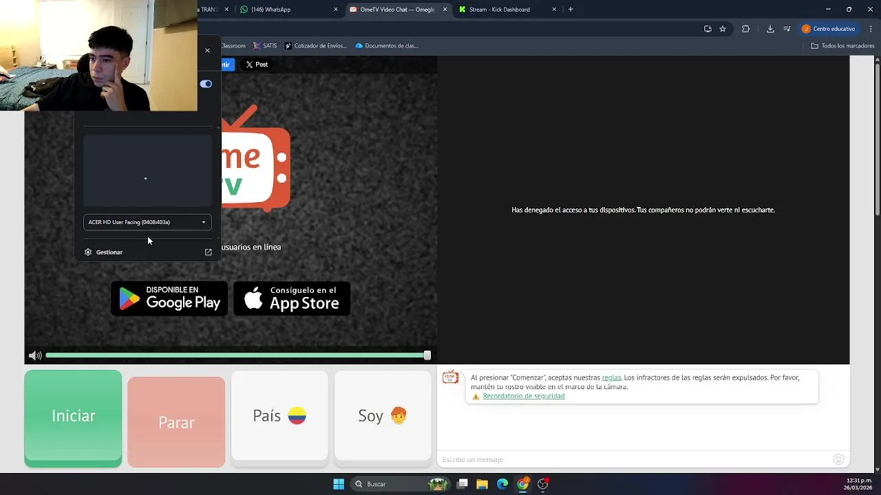Expand the ACER HD User Facing camera dropdown

pos(147,222)
